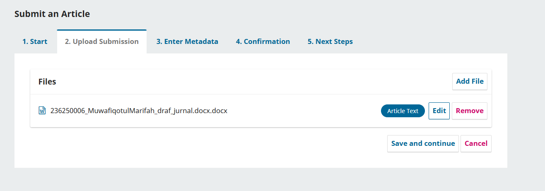Image resolution: width=545 pixels, height=191 pixels.
Task: Click the Article Text badge
Action: [403, 111]
